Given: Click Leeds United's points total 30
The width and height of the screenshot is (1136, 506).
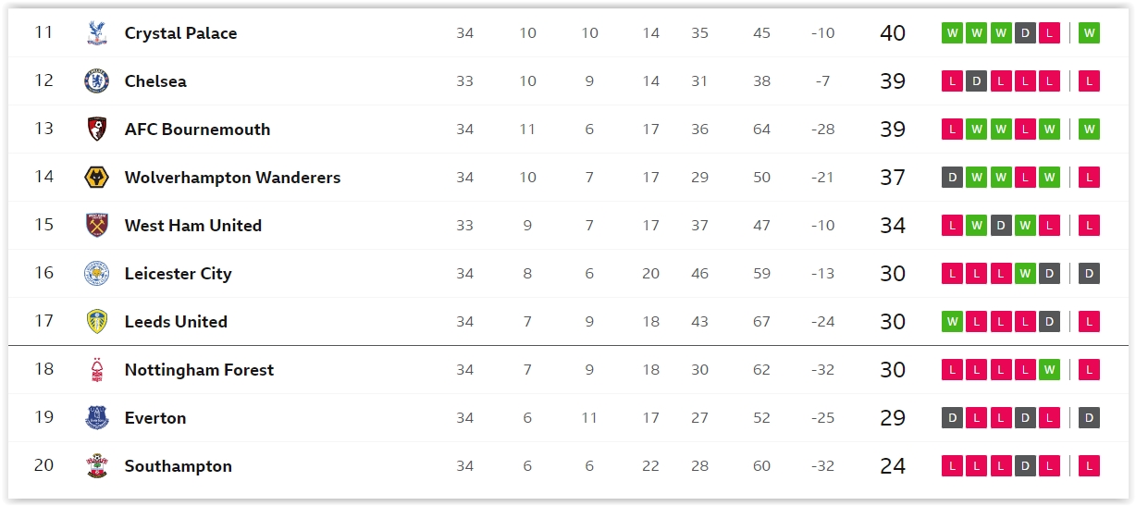Looking at the screenshot, I should (893, 322).
